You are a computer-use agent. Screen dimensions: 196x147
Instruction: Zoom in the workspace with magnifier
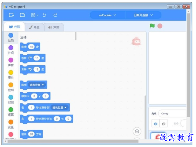click(x=137, y=131)
